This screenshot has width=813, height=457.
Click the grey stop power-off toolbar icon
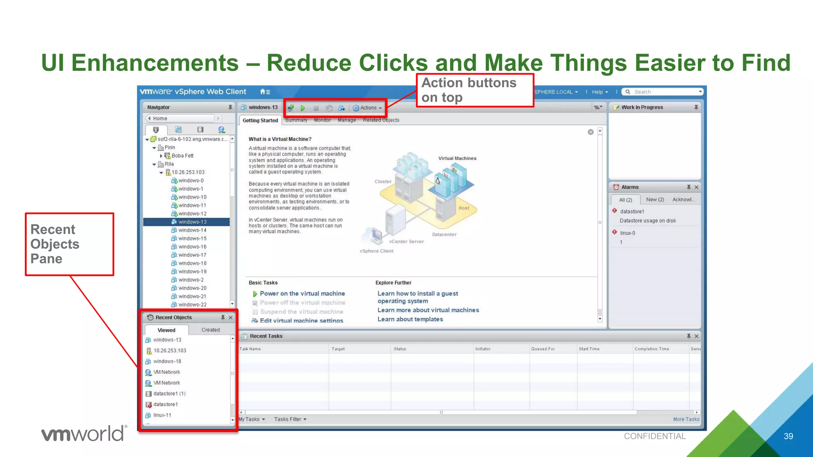[316, 108]
